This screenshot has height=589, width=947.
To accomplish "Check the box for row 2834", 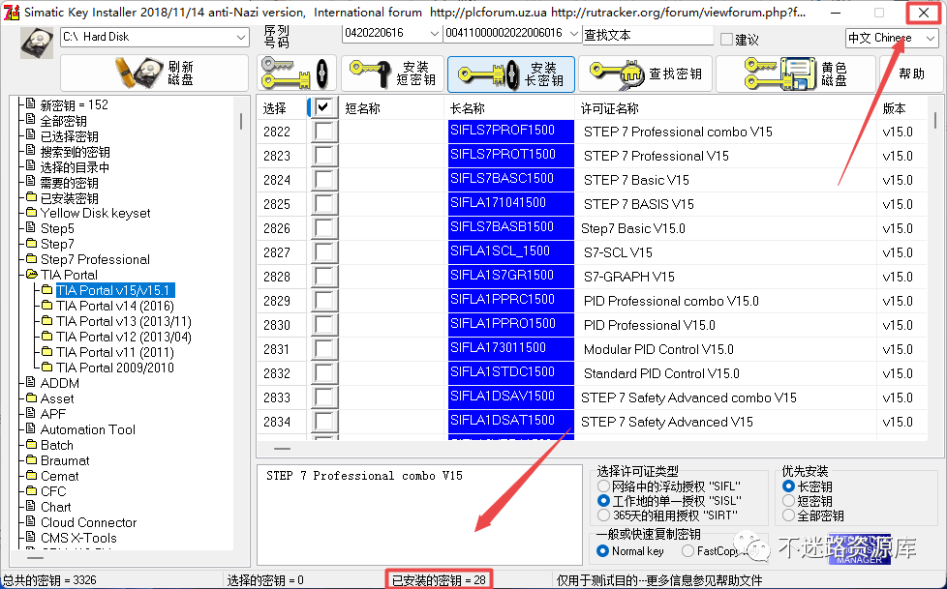I will [x=324, y=422].
